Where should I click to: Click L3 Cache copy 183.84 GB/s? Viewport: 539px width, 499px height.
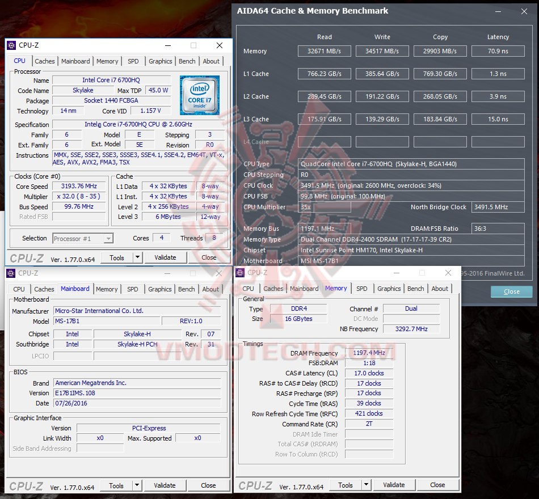tap(440, 119)
